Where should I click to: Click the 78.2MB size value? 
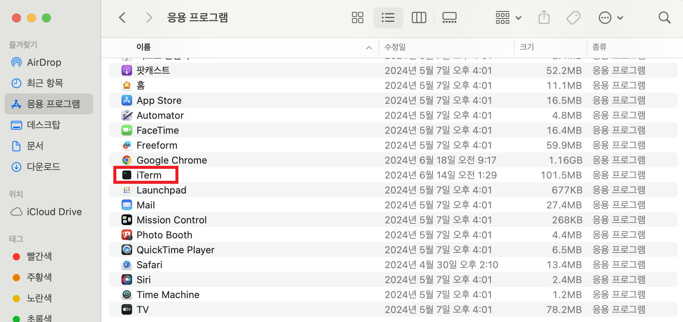pos(564,310)
